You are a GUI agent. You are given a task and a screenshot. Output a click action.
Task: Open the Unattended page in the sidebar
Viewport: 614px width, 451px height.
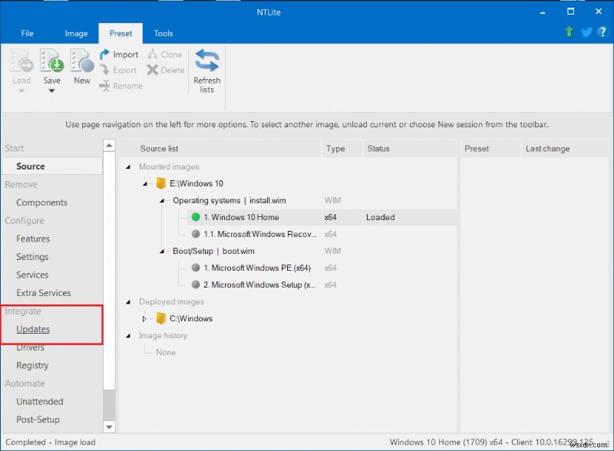(x=39, y=401)
